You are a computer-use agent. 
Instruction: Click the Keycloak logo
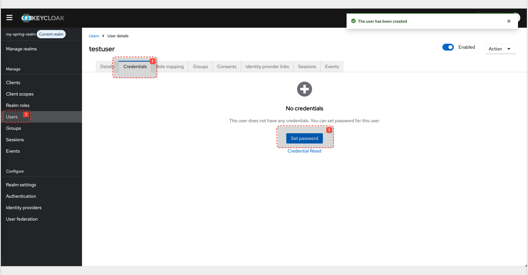(42, 18)
